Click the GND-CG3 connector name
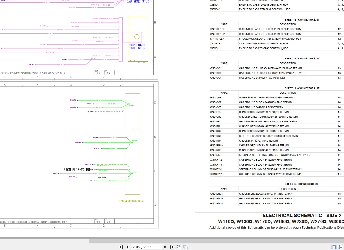The image size is (344, 250). click(x=216, y=73)
